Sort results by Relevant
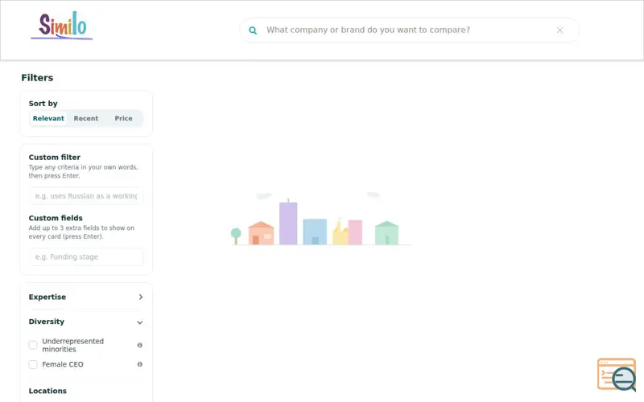 click(x=48, y=118)
